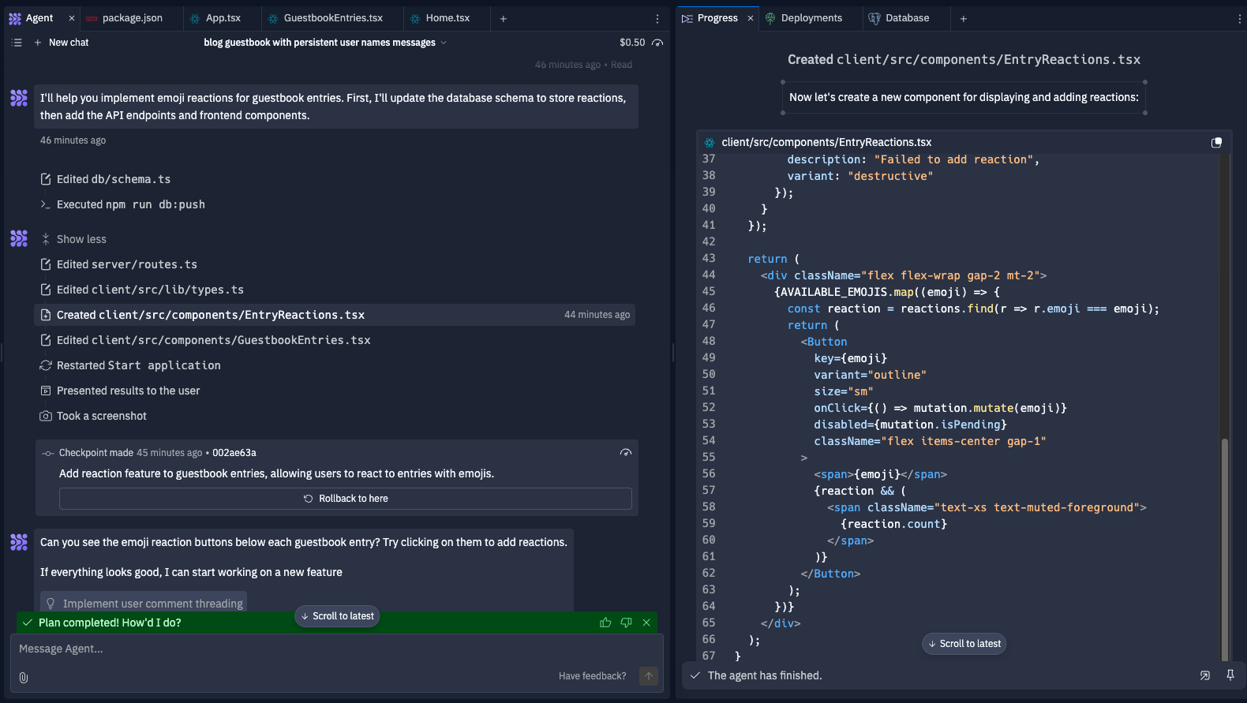Give thumbs up feedback

click(x=605, y=623)
